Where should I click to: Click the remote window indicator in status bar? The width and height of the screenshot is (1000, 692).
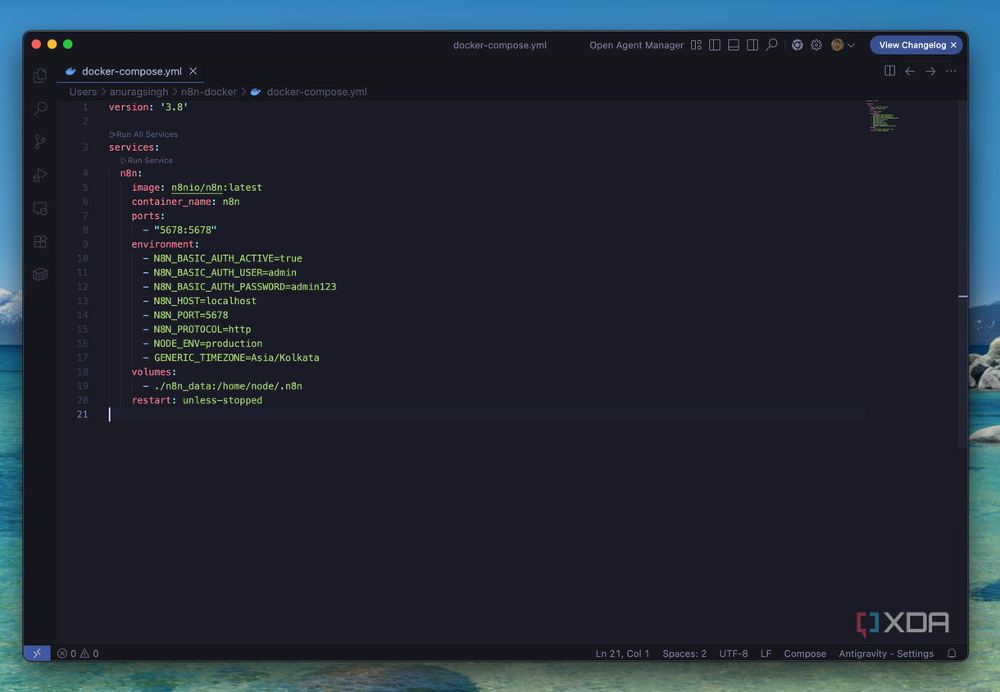[x=37, y=653]
